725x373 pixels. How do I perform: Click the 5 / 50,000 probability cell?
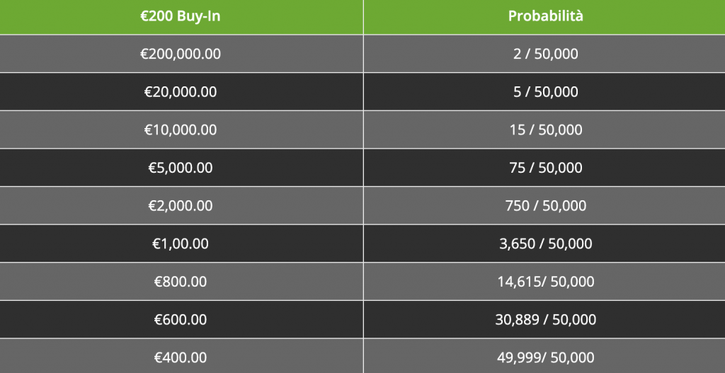(545, 92)
